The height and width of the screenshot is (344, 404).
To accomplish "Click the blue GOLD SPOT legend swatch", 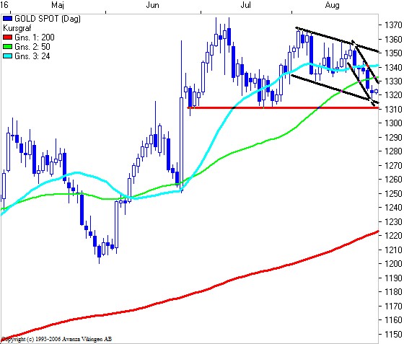I will pyautogui.click(x=7, y=19).
